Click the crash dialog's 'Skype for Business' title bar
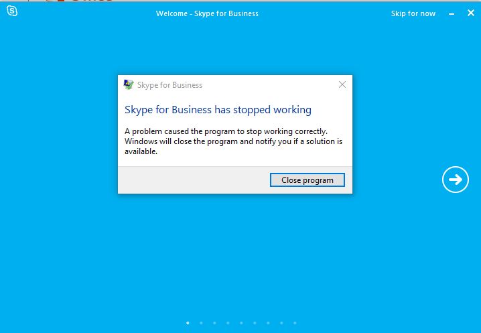Screen dimensions: 481x333 pos(169,85)
